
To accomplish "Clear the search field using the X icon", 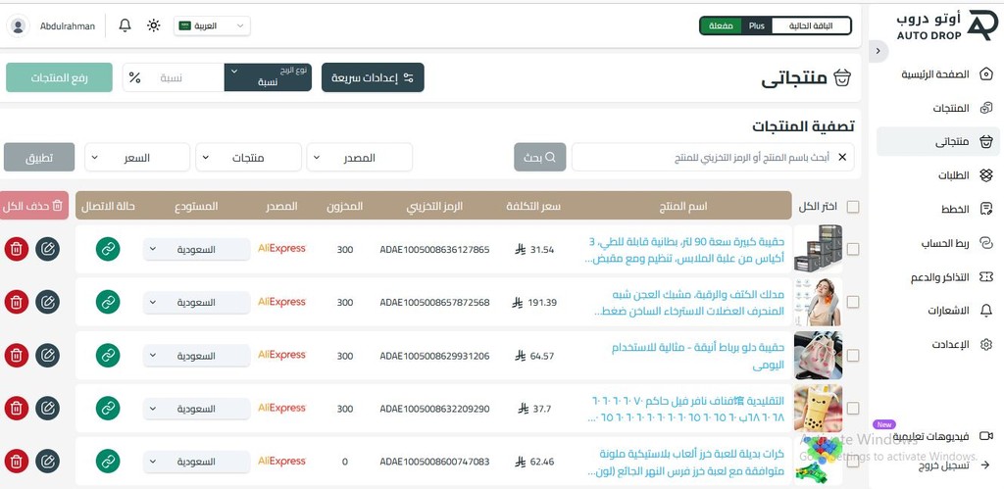I will coord(842,158).
